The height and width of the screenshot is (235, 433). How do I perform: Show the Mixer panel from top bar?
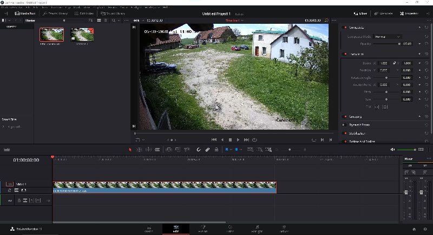[x=360, y=14]
